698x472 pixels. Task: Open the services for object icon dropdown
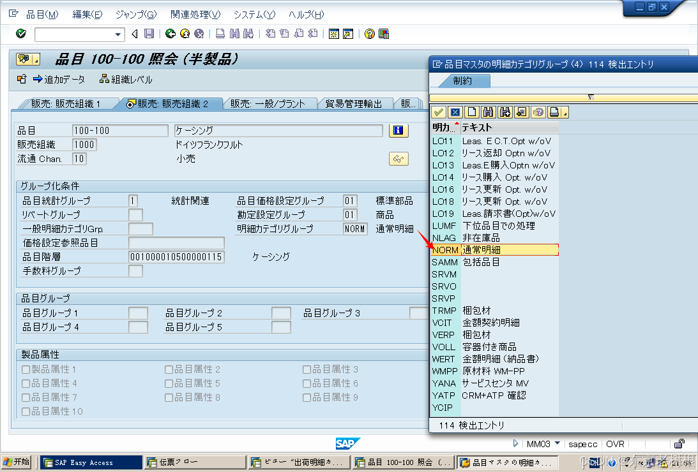(x=36, y=59)
